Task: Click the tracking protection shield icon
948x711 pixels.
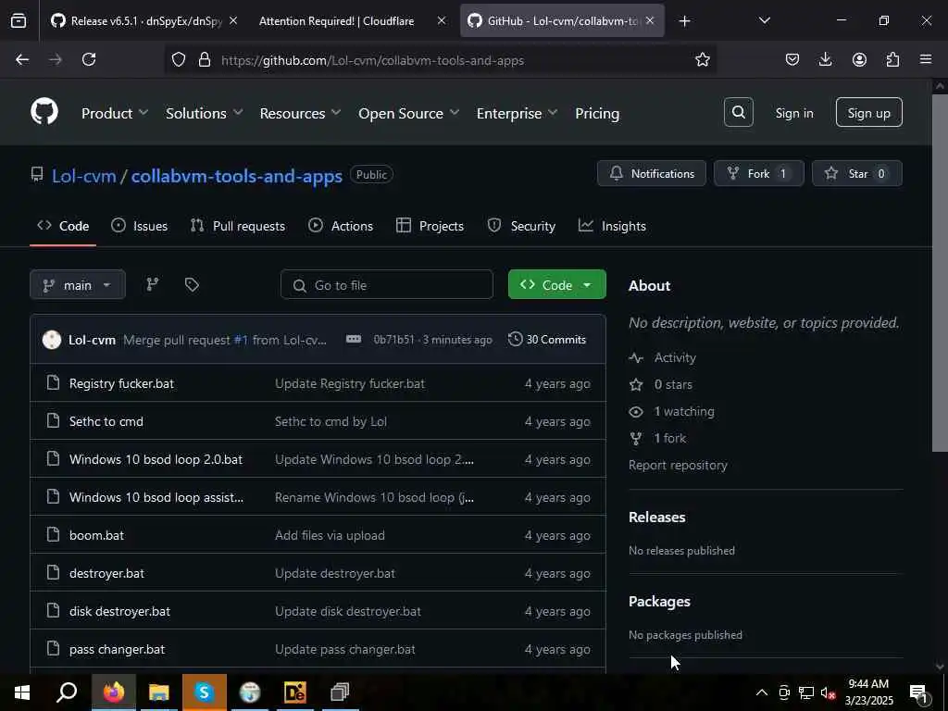Action: pos(179,60)
